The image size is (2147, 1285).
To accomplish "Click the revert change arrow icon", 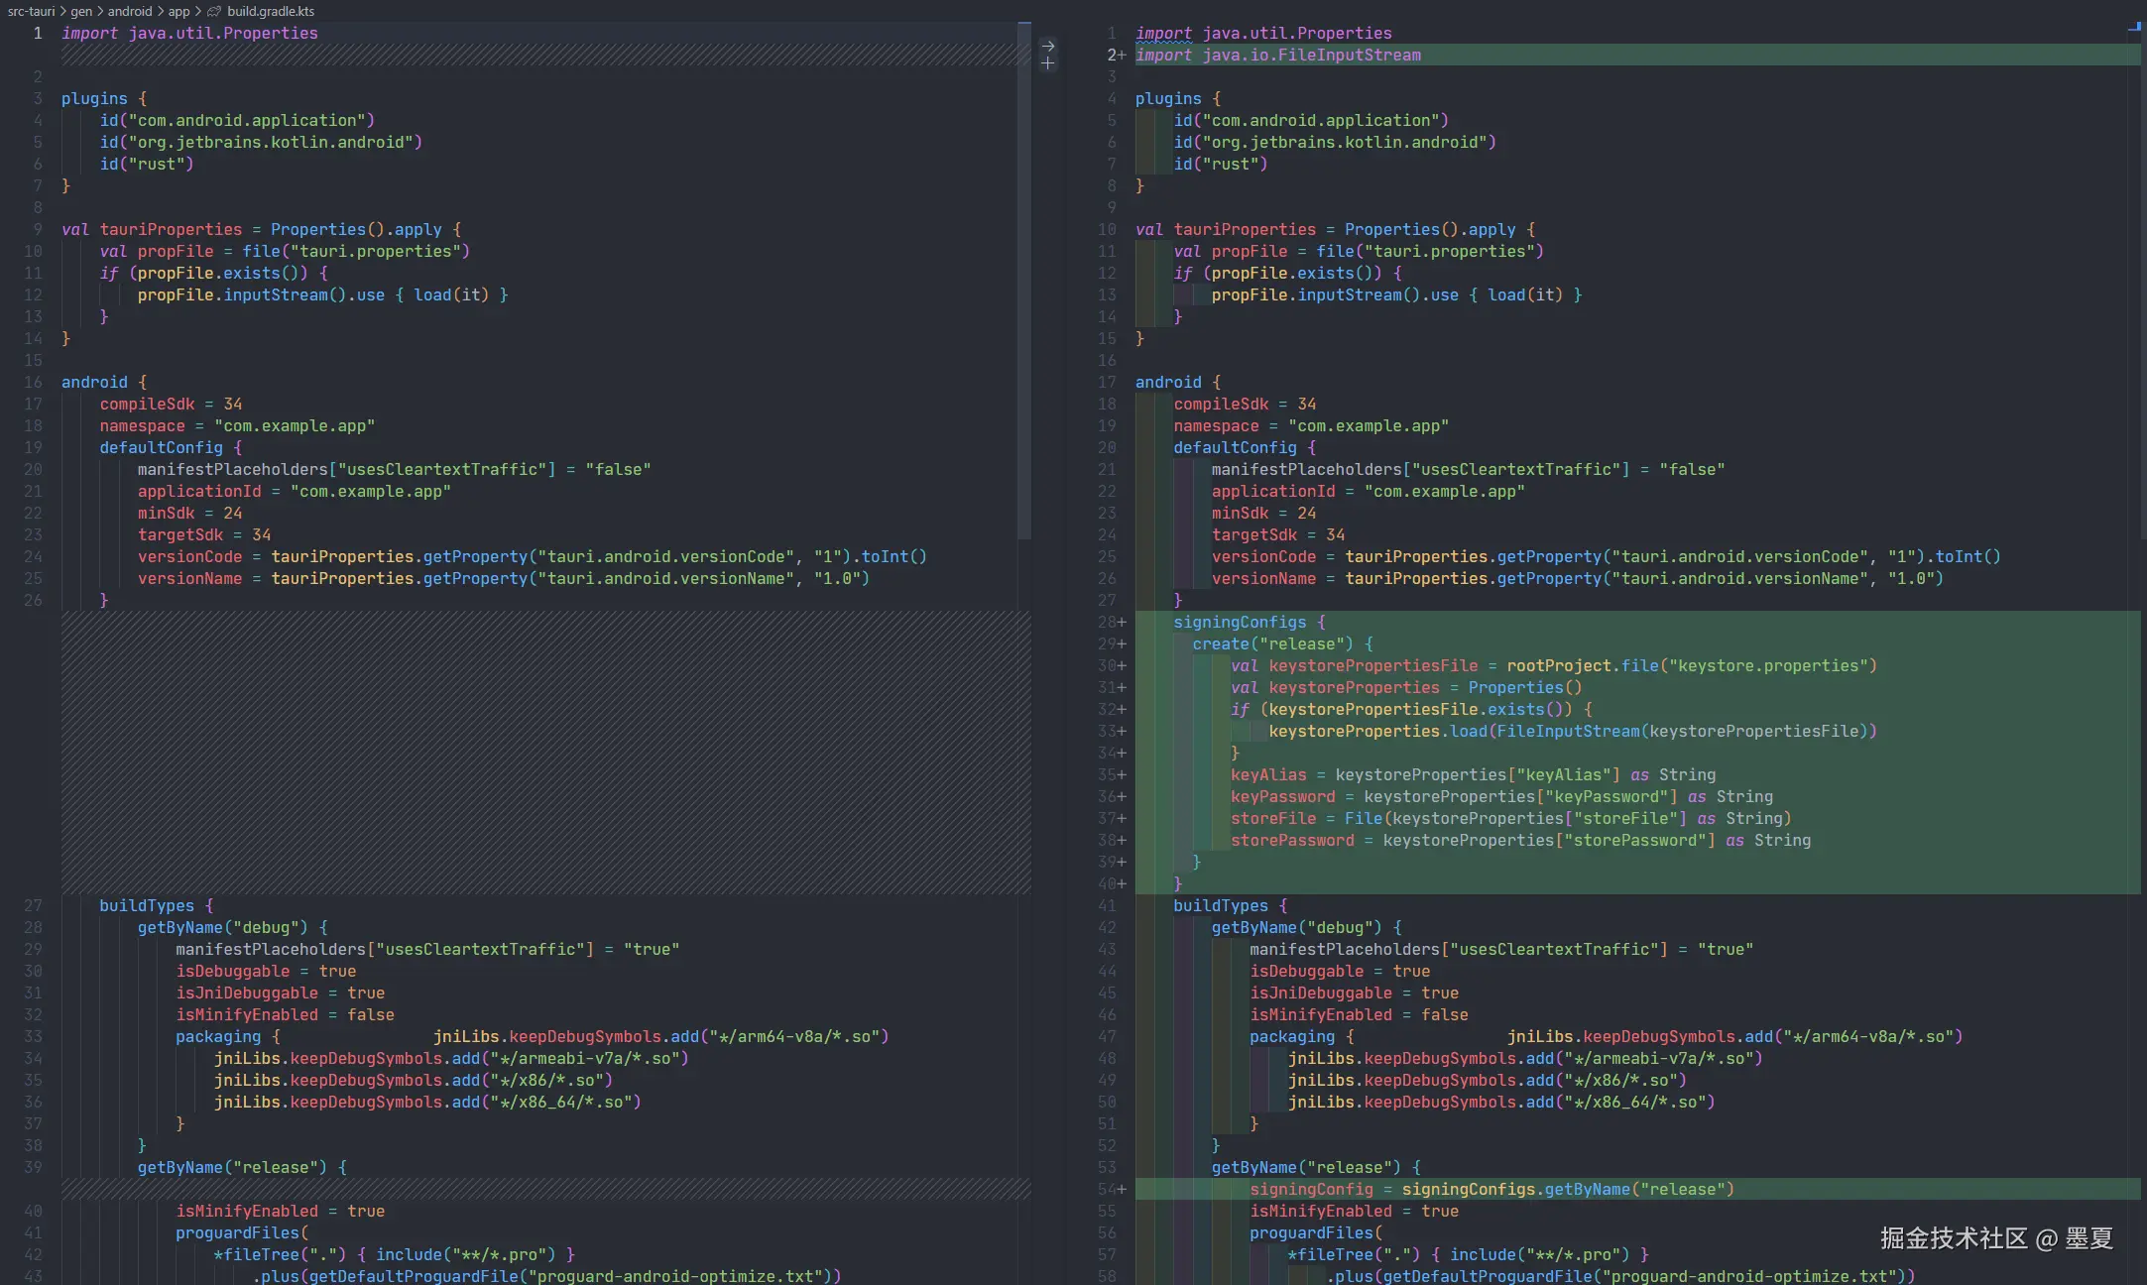I will click(x=1047, y=46).
